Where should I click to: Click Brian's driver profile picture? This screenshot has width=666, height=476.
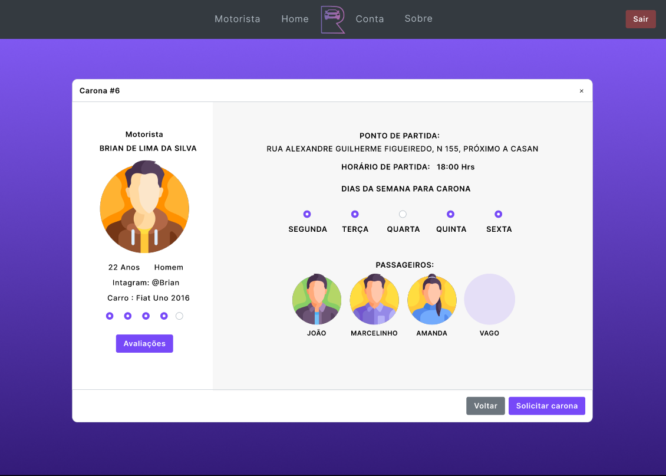pos(144,208)
